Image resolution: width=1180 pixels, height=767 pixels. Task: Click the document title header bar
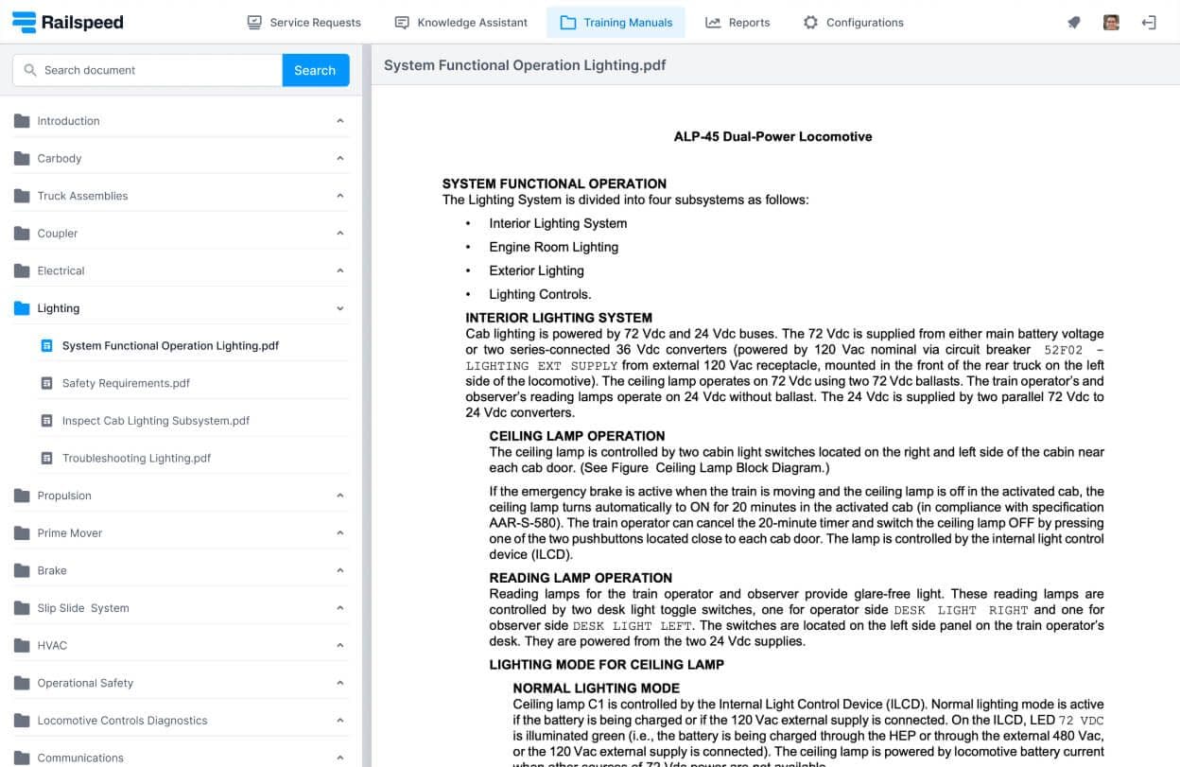[x=775, y=65]
